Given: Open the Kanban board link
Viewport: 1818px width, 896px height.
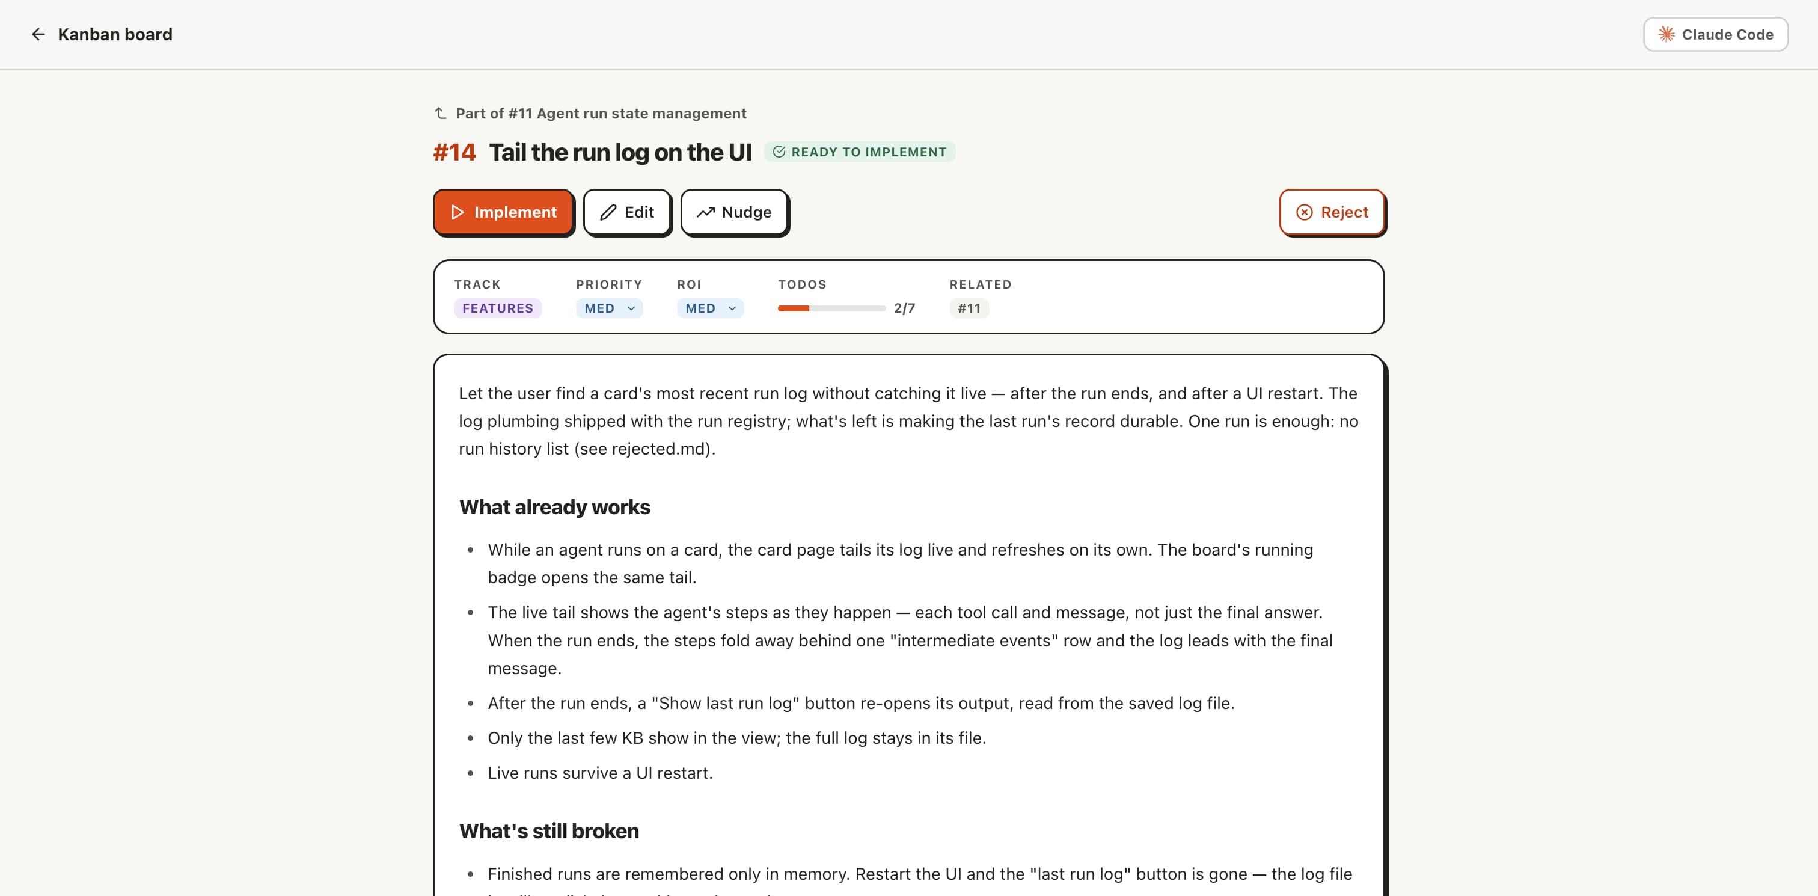Looking at the screenshot, I should click(x=115, y=35).
